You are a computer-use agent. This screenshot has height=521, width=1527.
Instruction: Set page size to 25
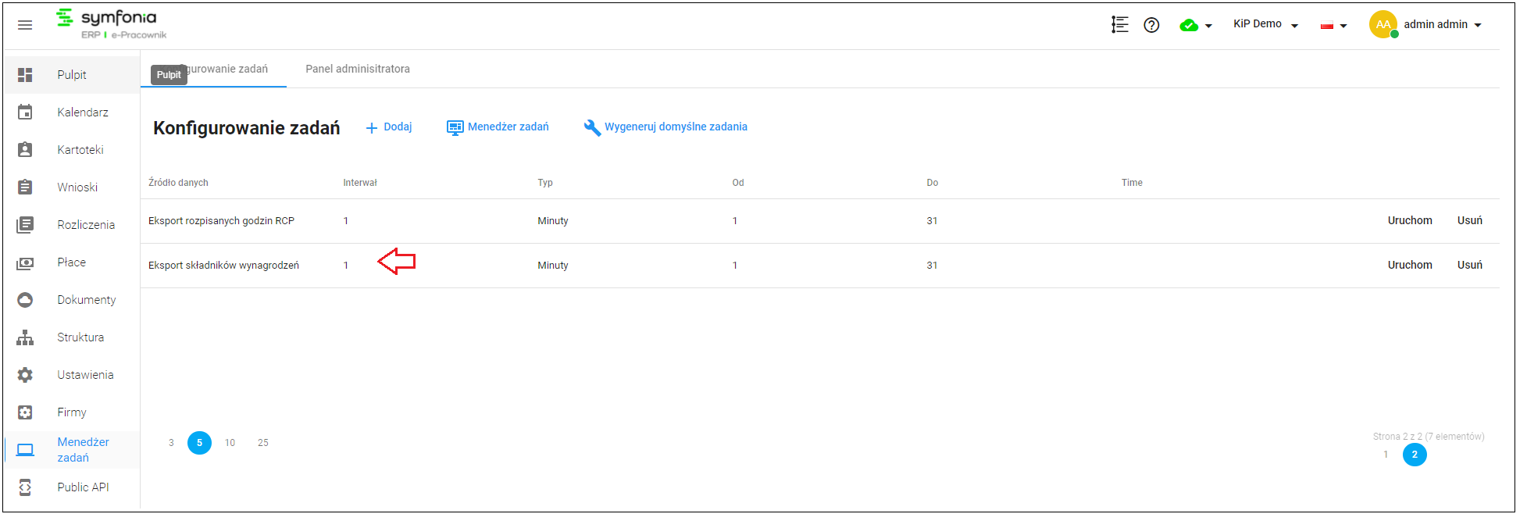[x=263, y=443]
